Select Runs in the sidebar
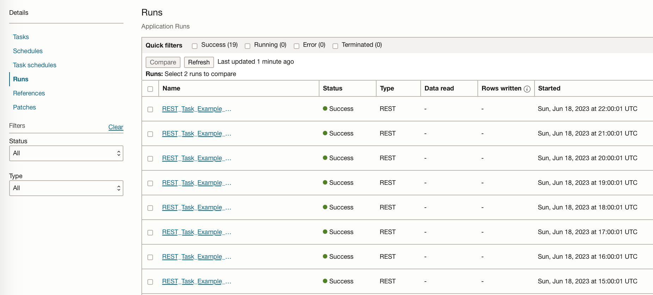 (x=21, y=79)
